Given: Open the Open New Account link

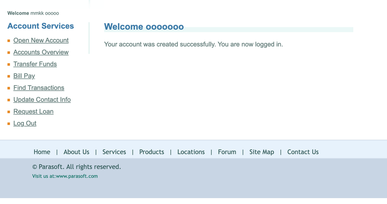Looking at the screenshot, I should coord(41,40).
